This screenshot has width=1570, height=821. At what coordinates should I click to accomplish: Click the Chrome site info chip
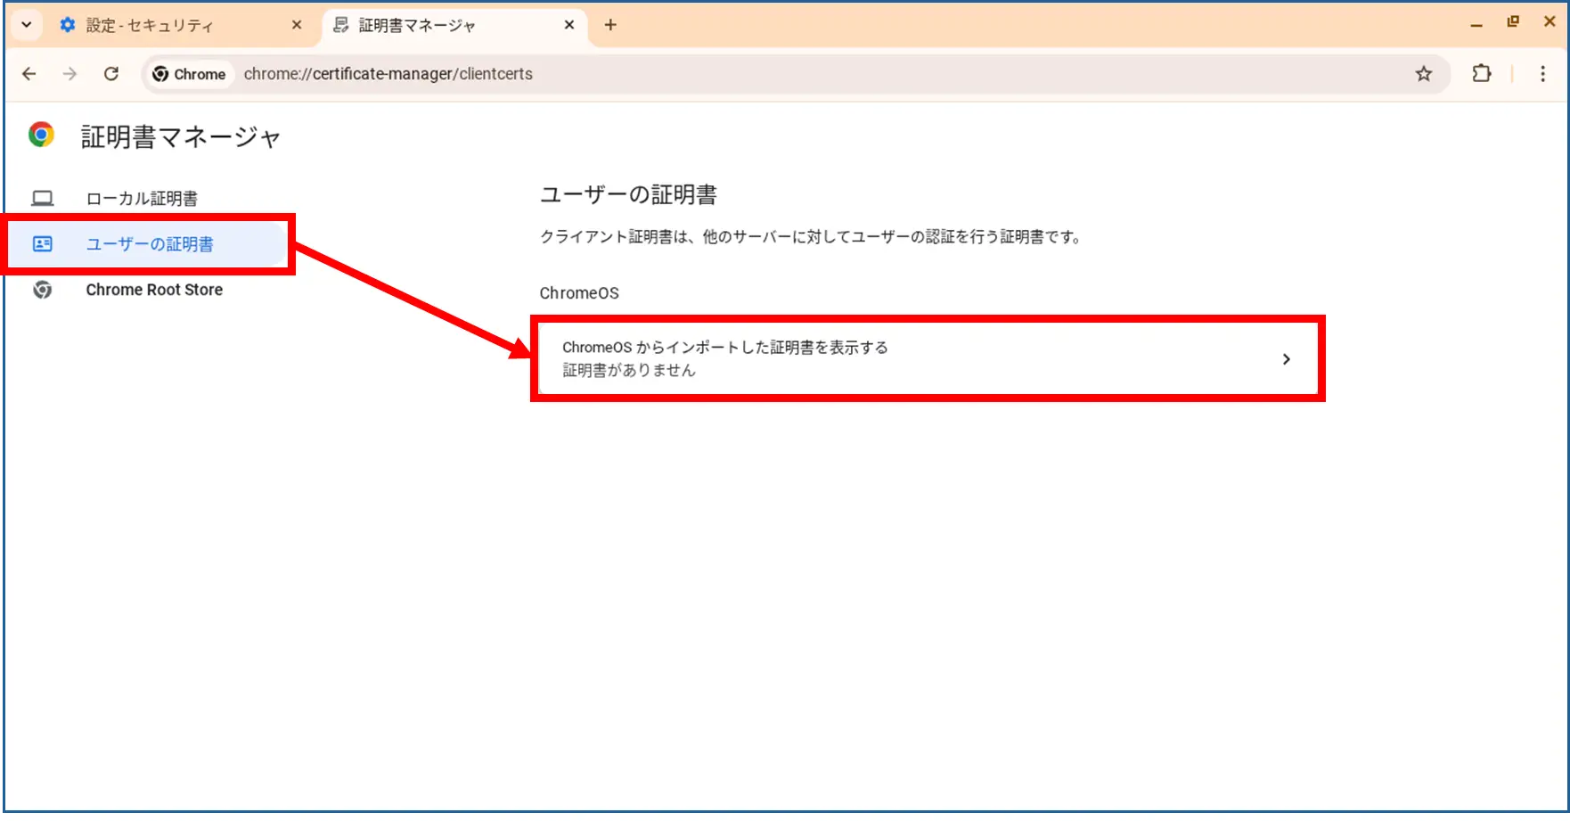tap(189, 74)
